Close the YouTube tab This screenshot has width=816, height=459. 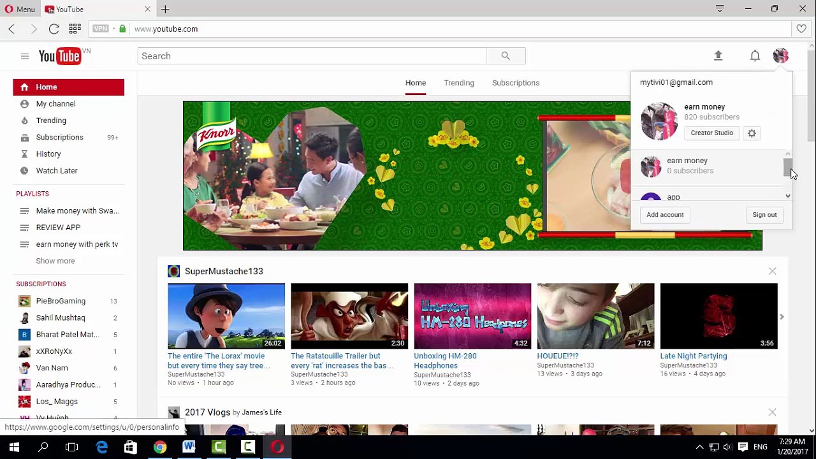[x=147, y=9]
